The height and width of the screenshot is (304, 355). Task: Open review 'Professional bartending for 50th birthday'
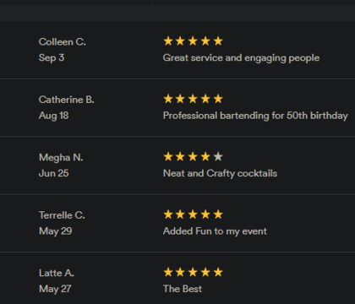point(255,116)
